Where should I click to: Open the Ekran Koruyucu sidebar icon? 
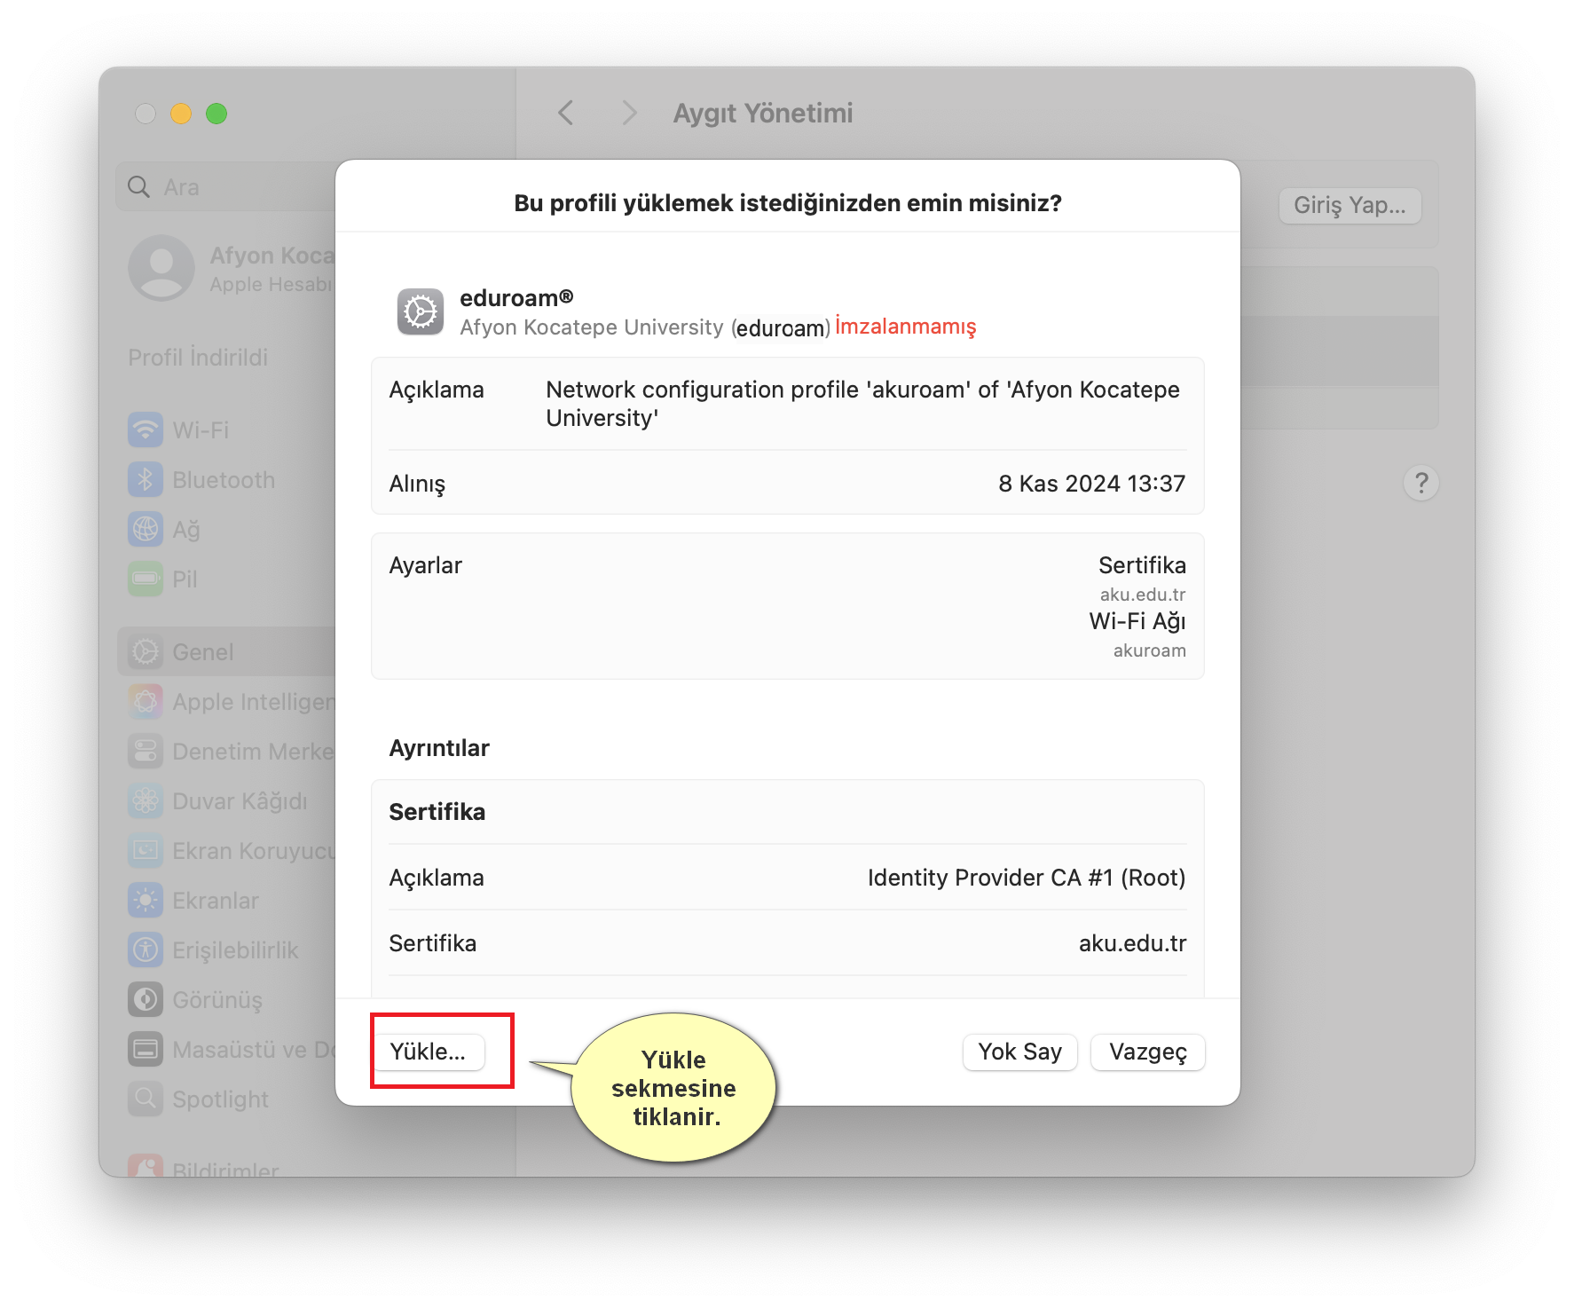[x=146, y=851]
